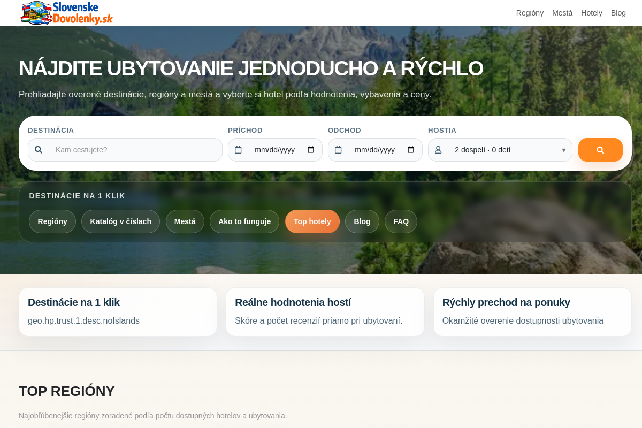Click the Nájdite ubytovanie jednoducho a rýchlo headline
The image size is (642, 428).
pos(251,68)
